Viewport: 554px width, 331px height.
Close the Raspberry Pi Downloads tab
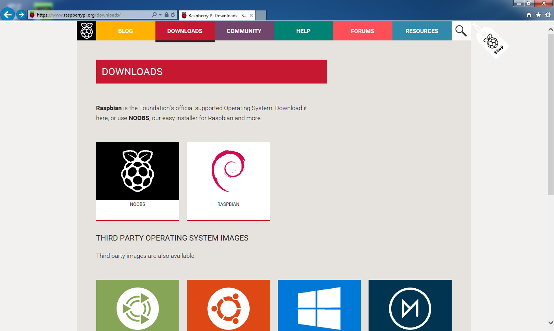point(251,15)
